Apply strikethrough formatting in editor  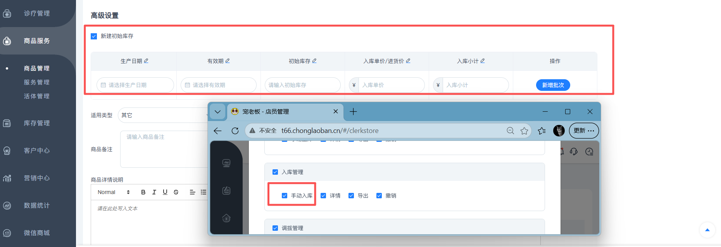coord(176,192)
